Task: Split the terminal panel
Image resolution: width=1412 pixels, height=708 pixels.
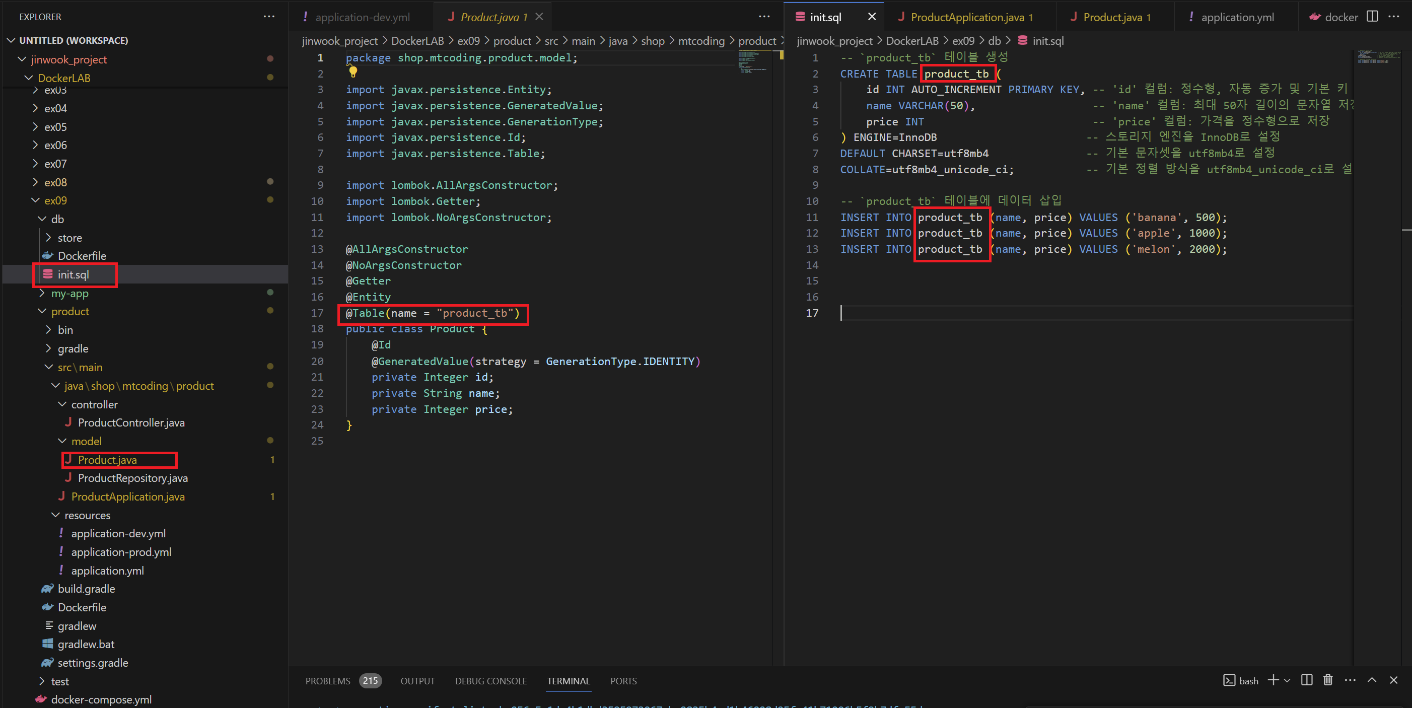Action: click(1307, 680)
